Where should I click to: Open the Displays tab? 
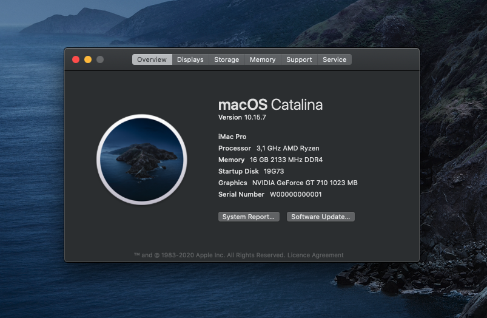coord(190,59)
